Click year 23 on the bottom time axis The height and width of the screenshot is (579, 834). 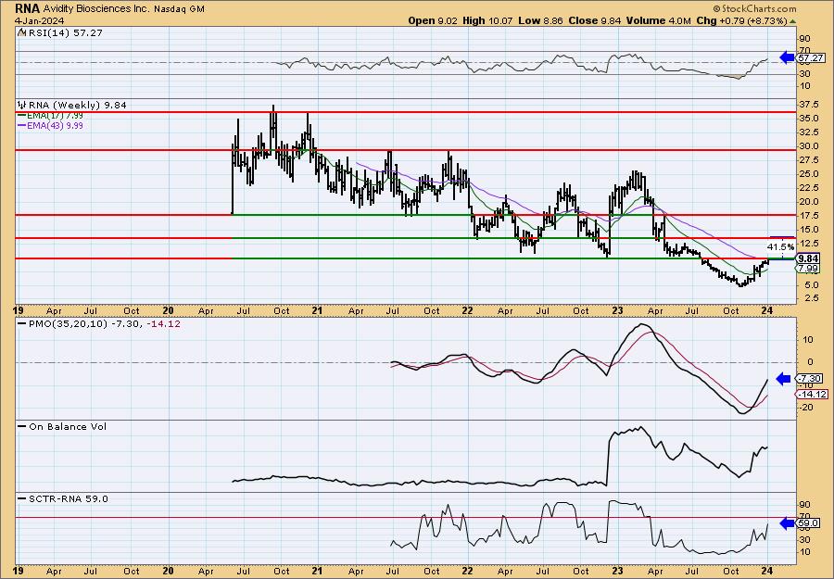click(x=617, y=571)
